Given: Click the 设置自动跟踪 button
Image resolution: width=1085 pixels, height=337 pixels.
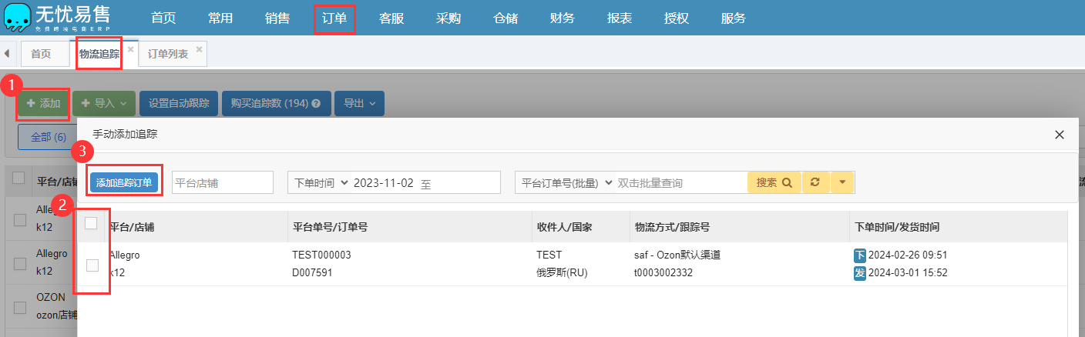Looking at the screenshot, I should click(179, 103).
